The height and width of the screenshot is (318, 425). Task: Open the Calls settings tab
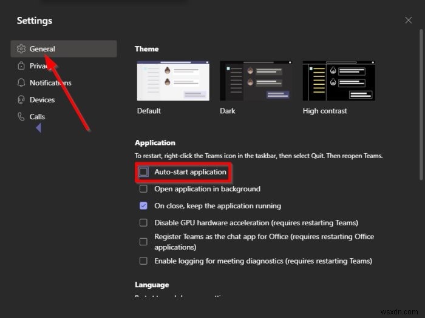click(x=64, y=117)
